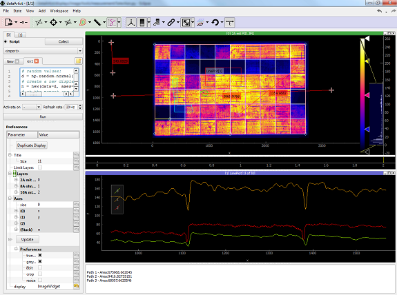The image size is (397, 295).
Task: Toggle the diagonal arrow view tool
Action: 186,22
